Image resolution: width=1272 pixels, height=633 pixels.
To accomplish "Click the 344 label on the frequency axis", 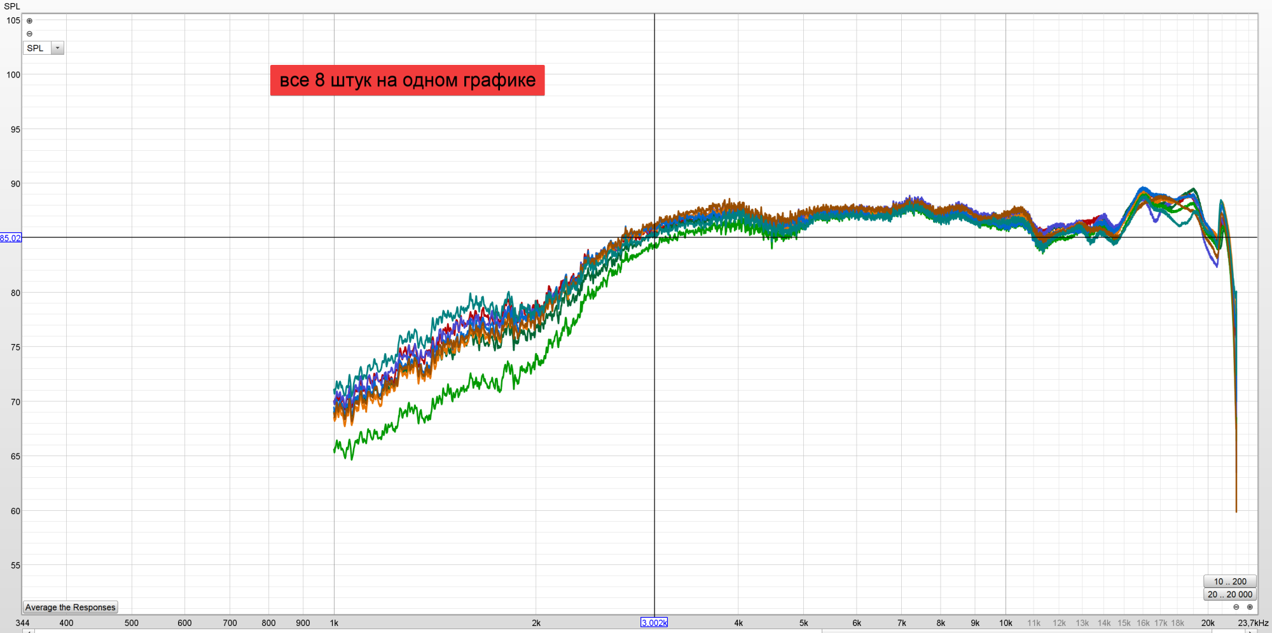I will 22,623.
